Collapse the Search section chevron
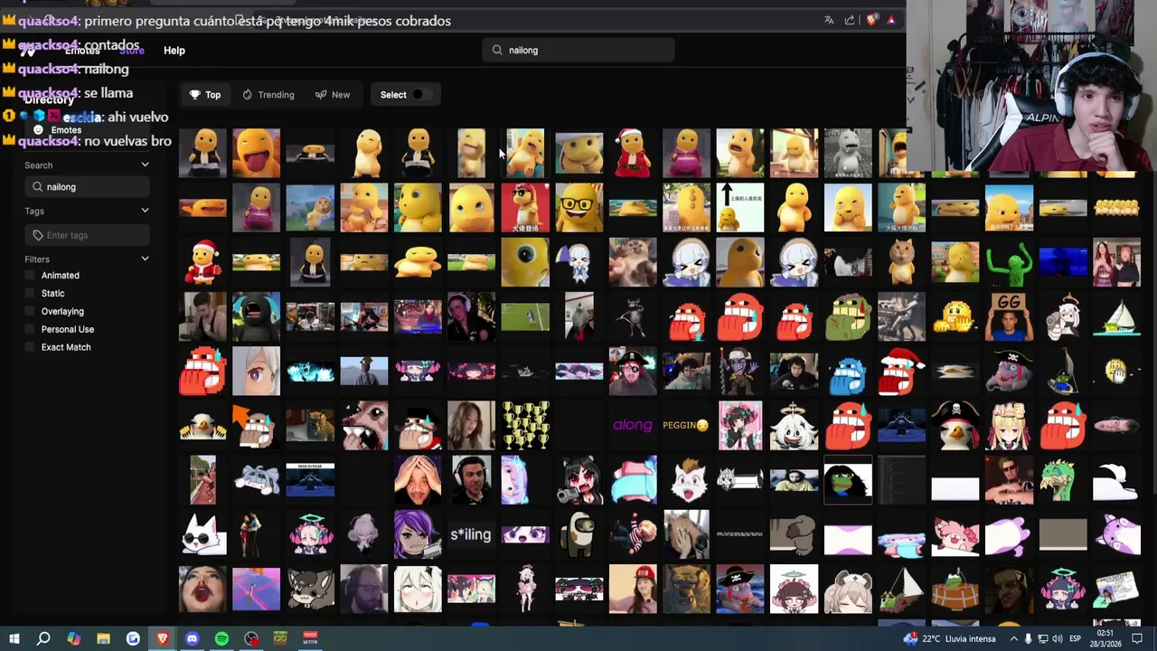Screen dimensions: 1157x651 [145, 165]
